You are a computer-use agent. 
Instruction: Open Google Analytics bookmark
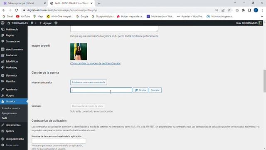click(x=103, y=17)
